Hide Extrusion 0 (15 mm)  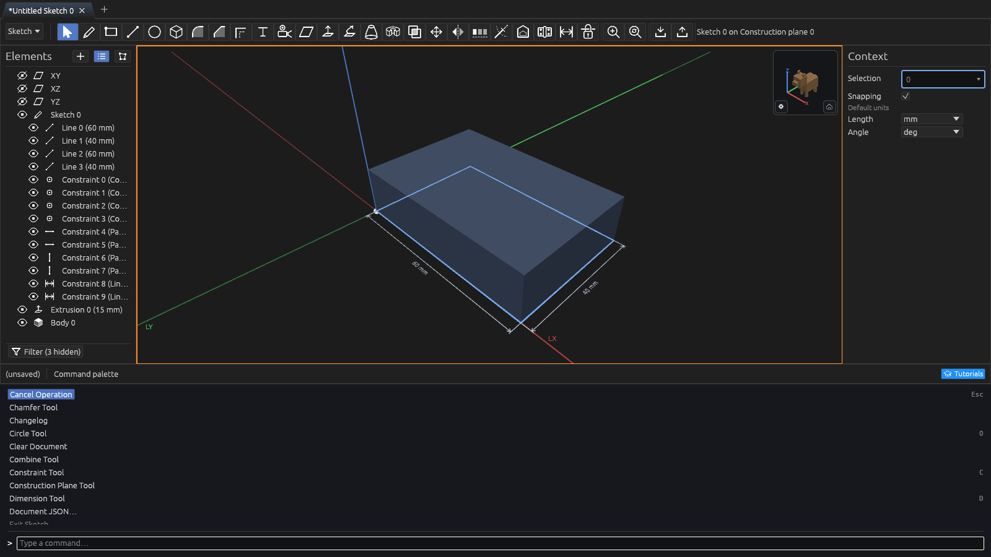pyautogui.click(x=22, y=309)
